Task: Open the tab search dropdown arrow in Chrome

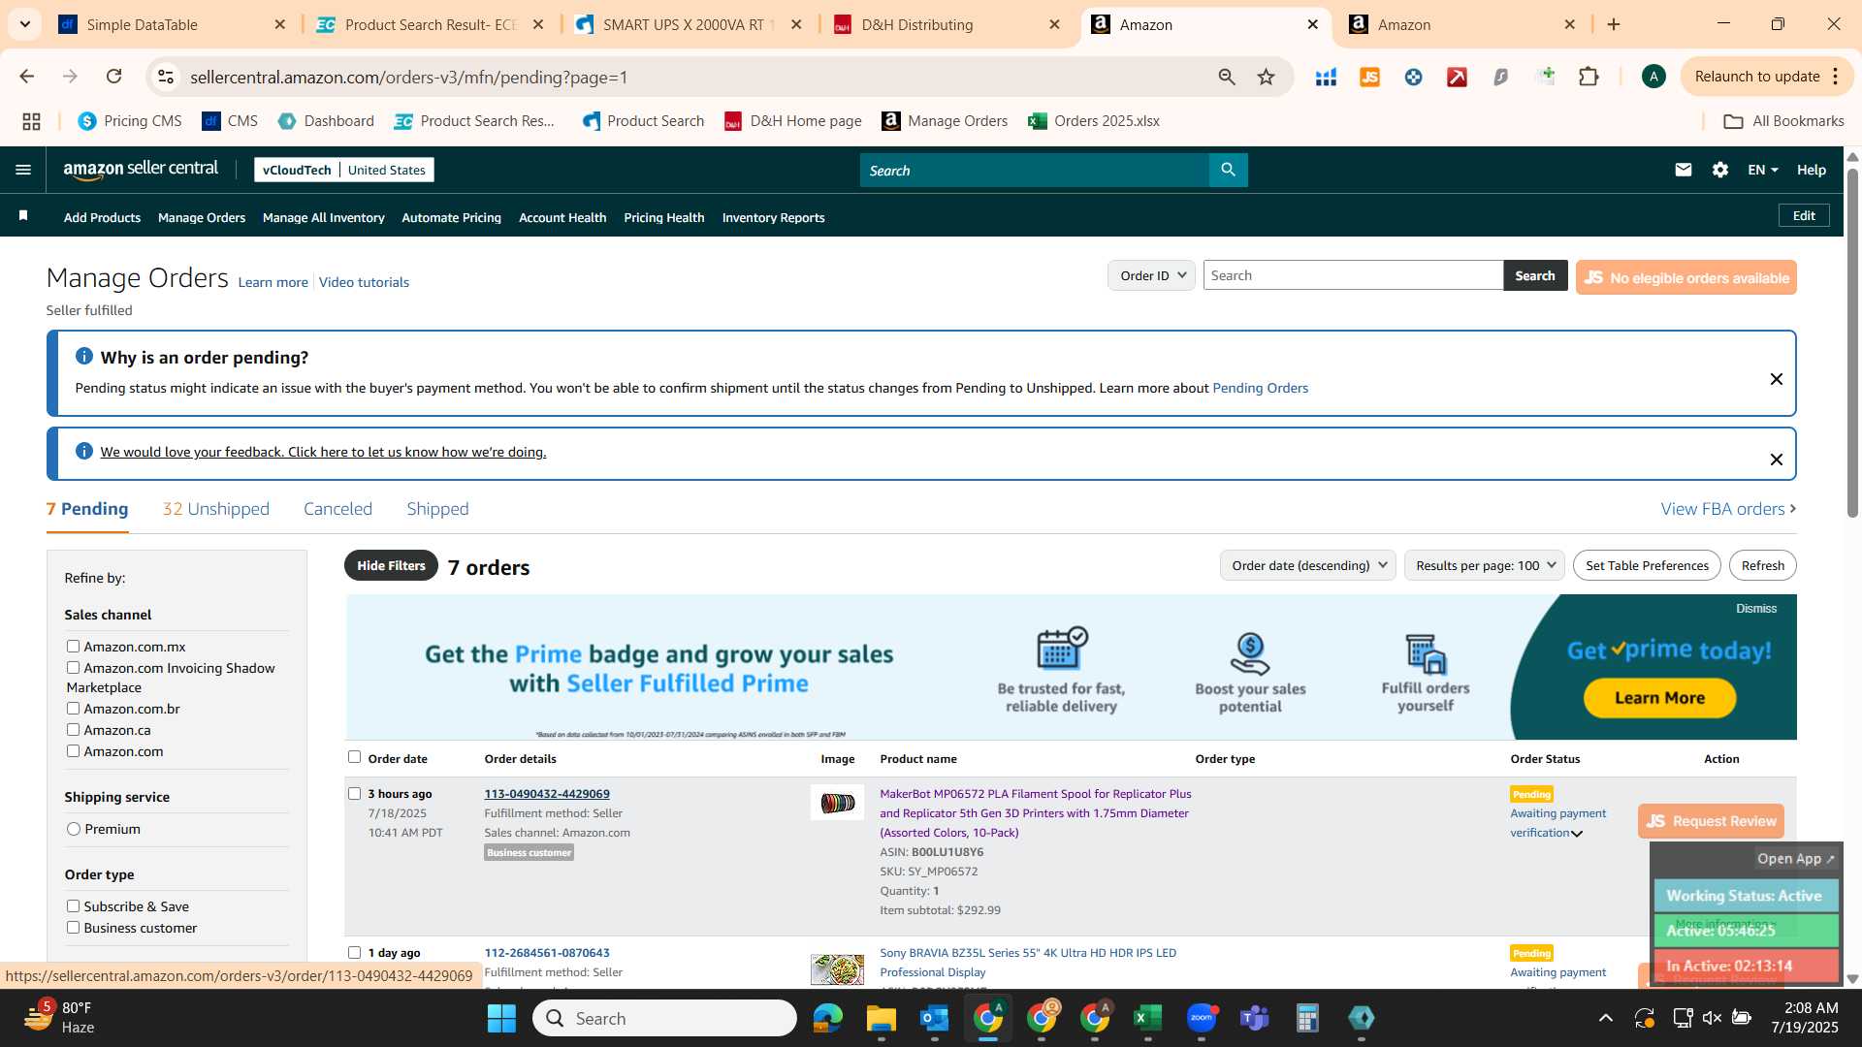Action: coord(24,24)
